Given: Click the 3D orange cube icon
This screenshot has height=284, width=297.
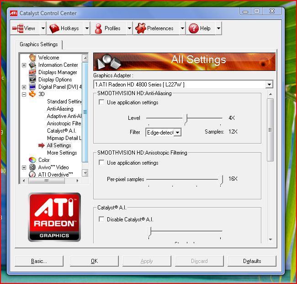Looking at the screenshot, I should tap(32, 94).
